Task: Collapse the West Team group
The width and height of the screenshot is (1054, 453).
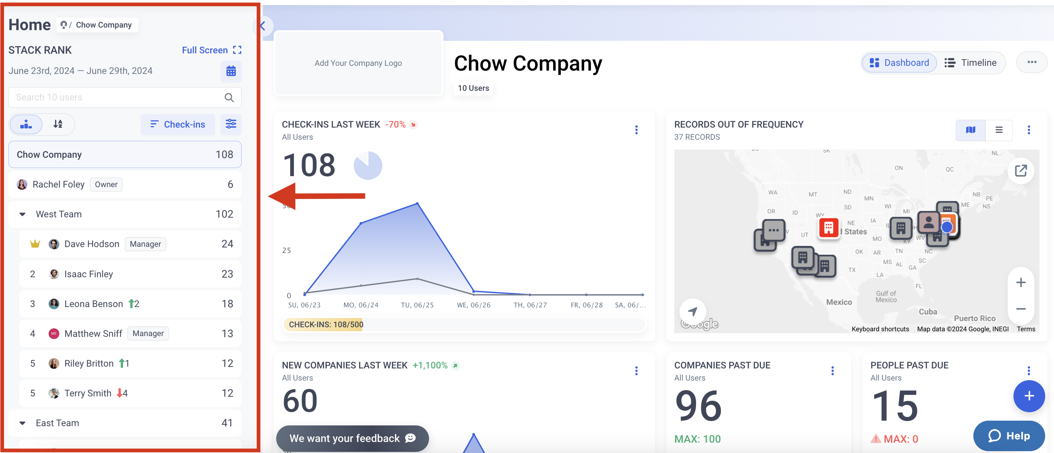Action: coord(22,214)
